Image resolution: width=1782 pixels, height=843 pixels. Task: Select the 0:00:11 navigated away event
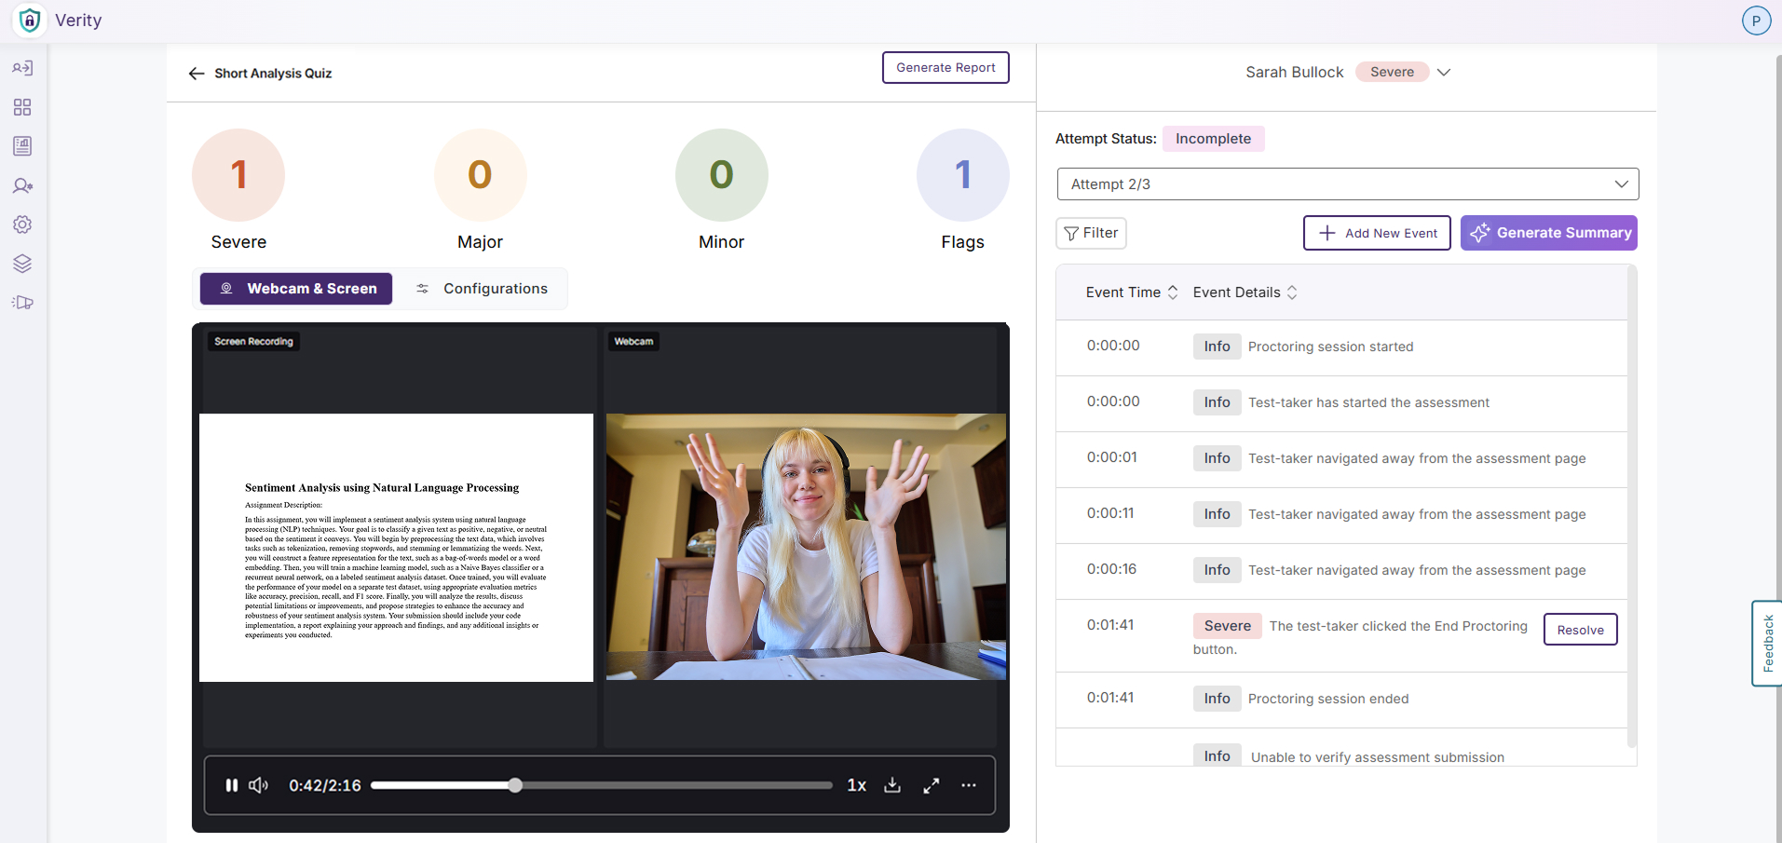click(1341, 514)
